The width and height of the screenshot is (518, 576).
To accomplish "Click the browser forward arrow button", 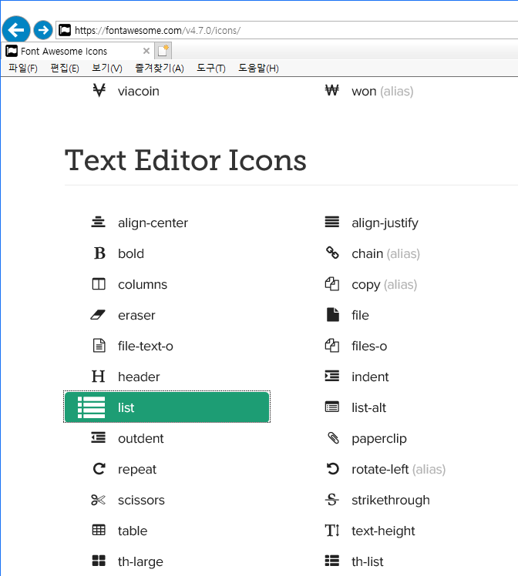I will tap(43, 30).
